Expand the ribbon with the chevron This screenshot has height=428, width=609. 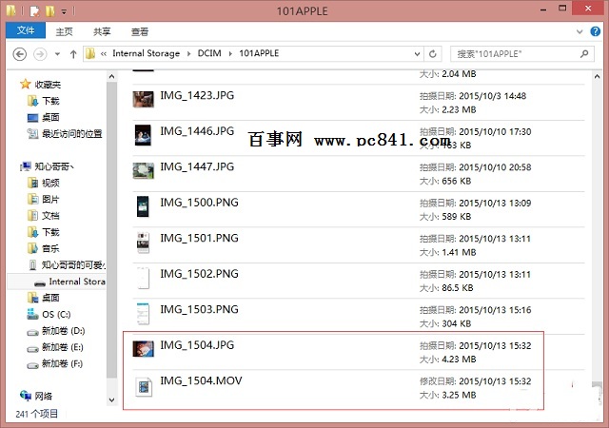[x=580, y=31]
